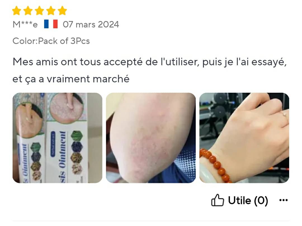Select the Color:Pack of 3Pcs variant text
302x226 pixels.
point(51,41)
